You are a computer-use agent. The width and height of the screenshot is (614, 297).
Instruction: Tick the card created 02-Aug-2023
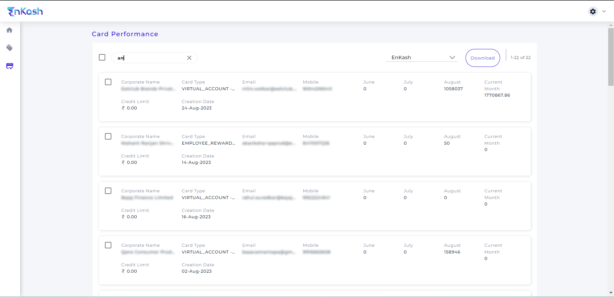pyautogui.click(x=108, y=245)
